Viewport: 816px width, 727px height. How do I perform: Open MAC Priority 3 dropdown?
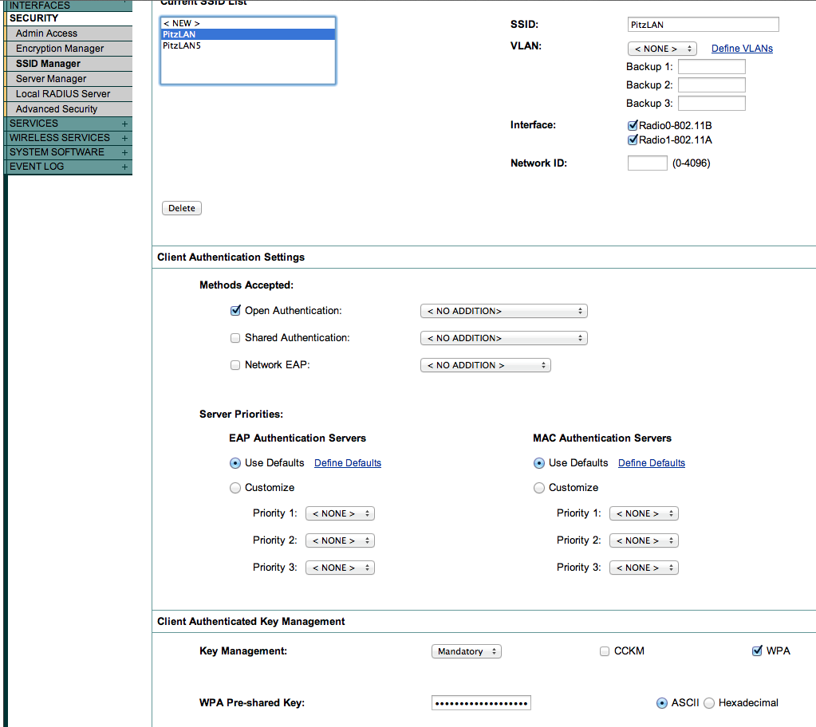(644, 568)
